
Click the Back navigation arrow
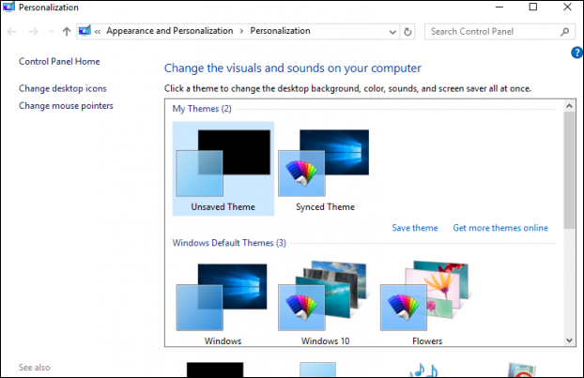[11, 32]
